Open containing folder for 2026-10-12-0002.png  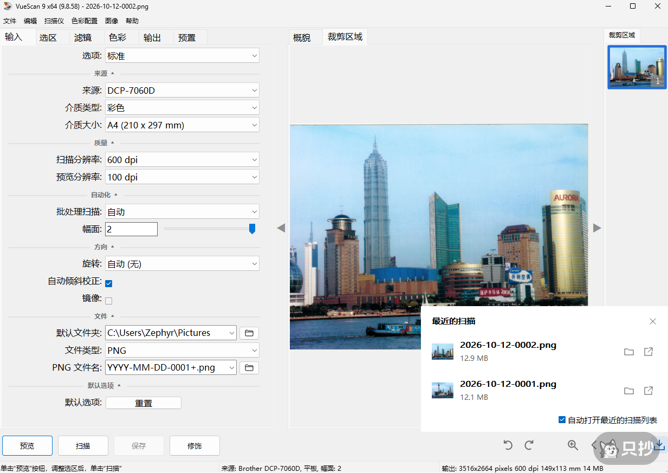click(x=629, y=352)
